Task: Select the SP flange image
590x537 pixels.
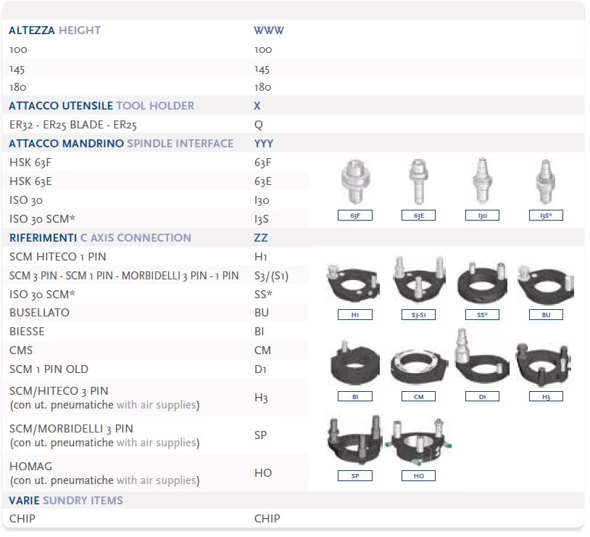Action: click(x=355, y=443)
